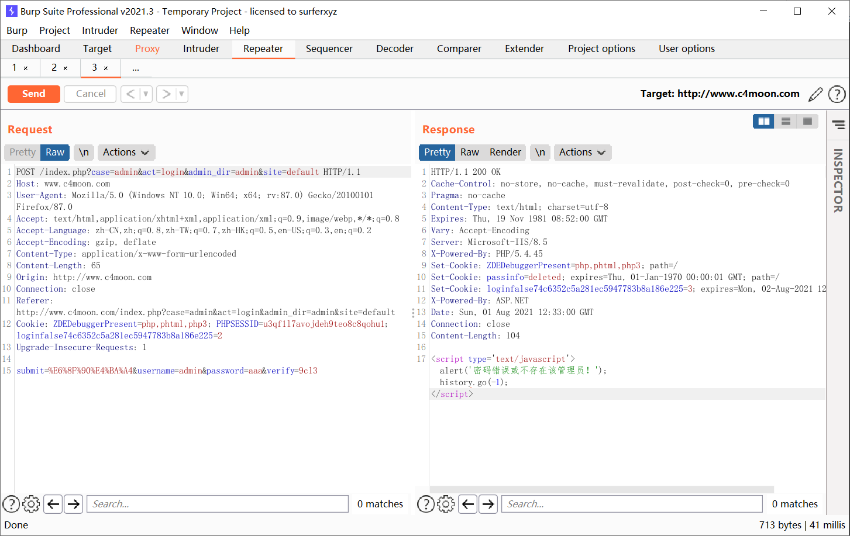Screen dimensions: 850x536
Task: Switch request view to Raw
Action: 55,153
